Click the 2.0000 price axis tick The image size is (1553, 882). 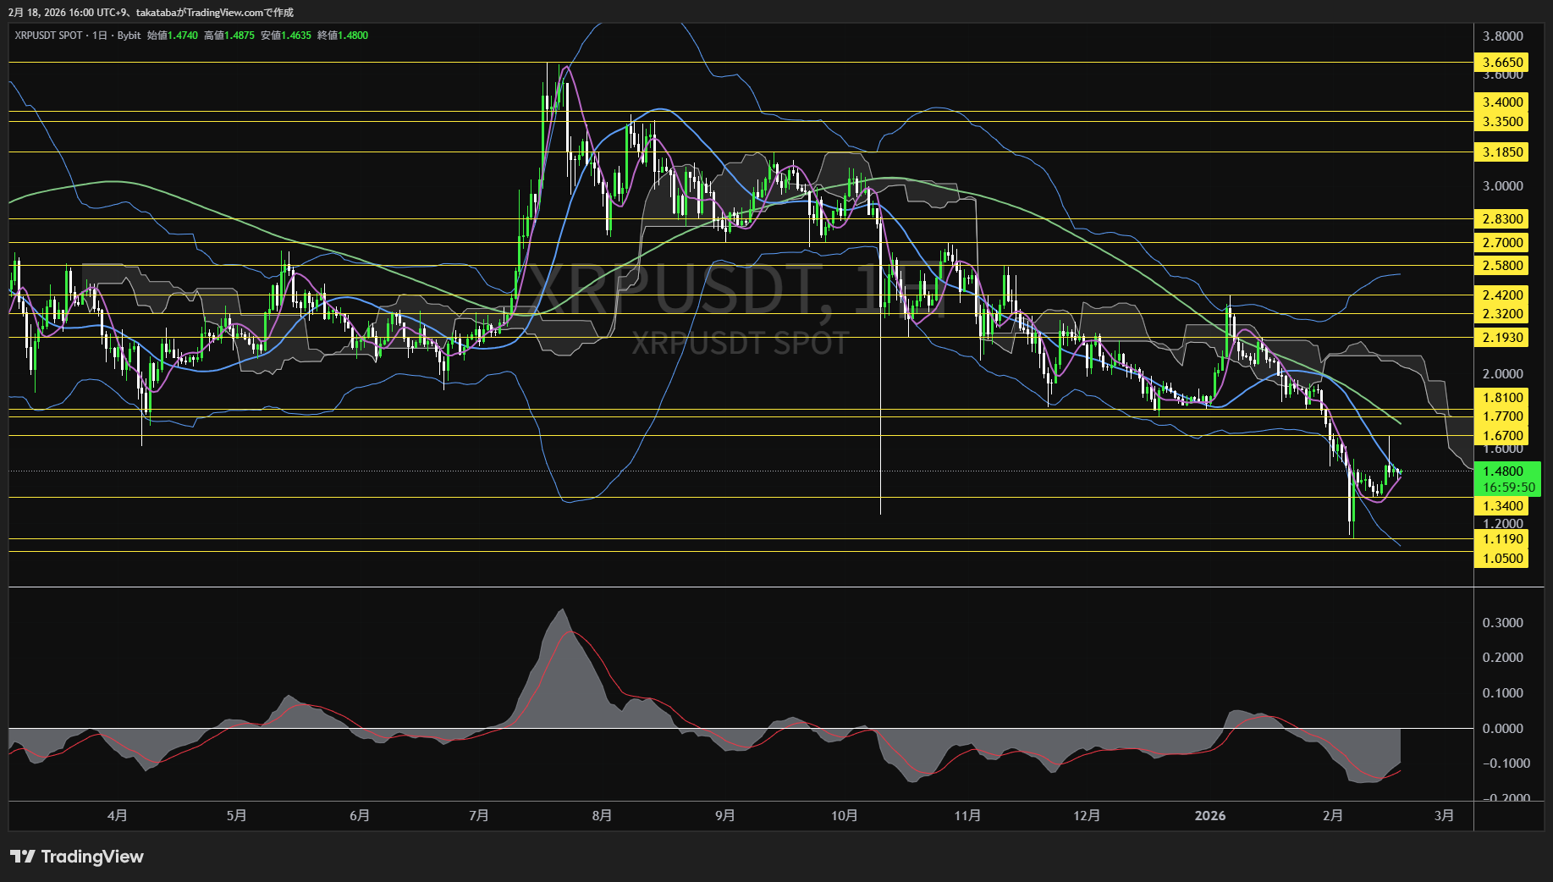click(x=1502, y=373)
